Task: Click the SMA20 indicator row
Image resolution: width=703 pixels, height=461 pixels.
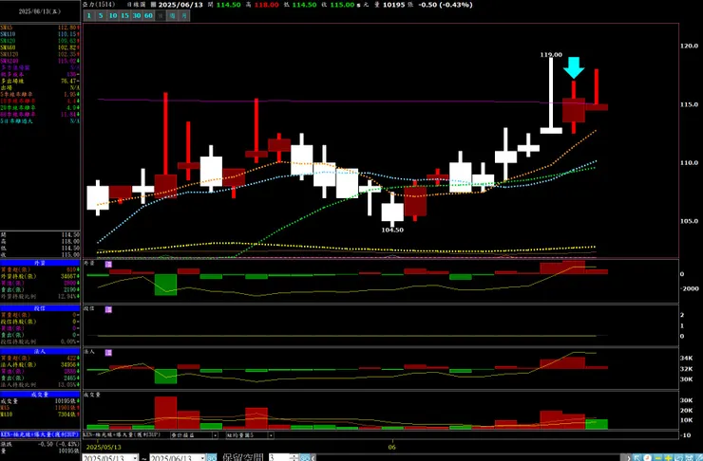Action: click(x=40, y=41)
